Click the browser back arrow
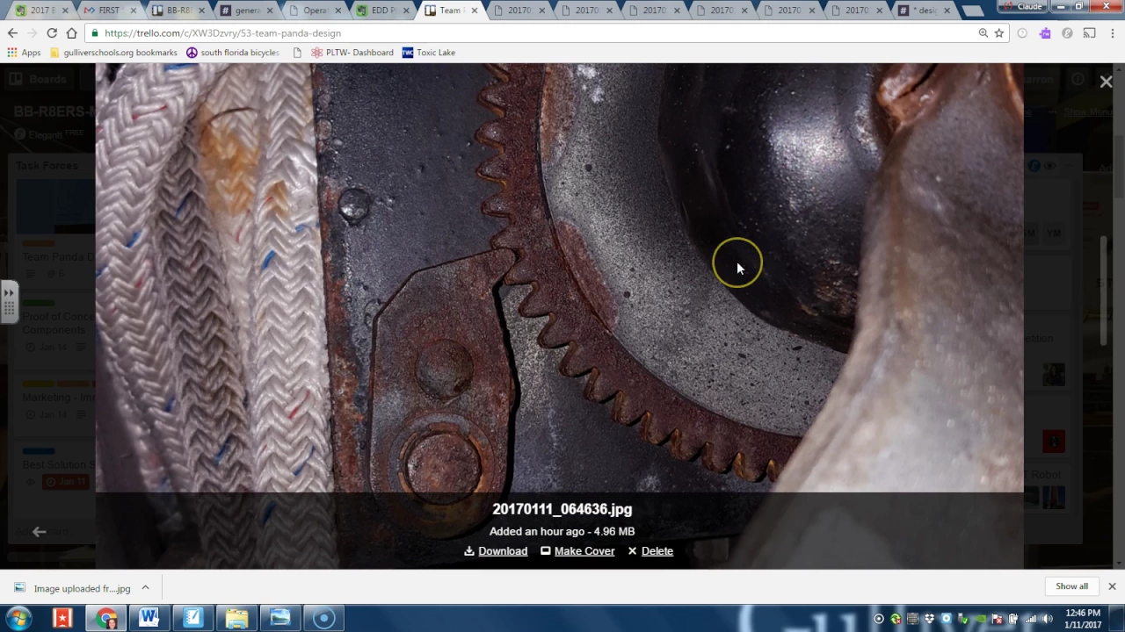This screenshot has width=1125, height=632. point(12,33)
